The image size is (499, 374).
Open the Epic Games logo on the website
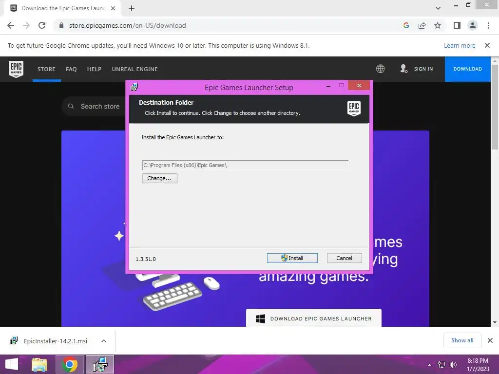pos(16,69)
